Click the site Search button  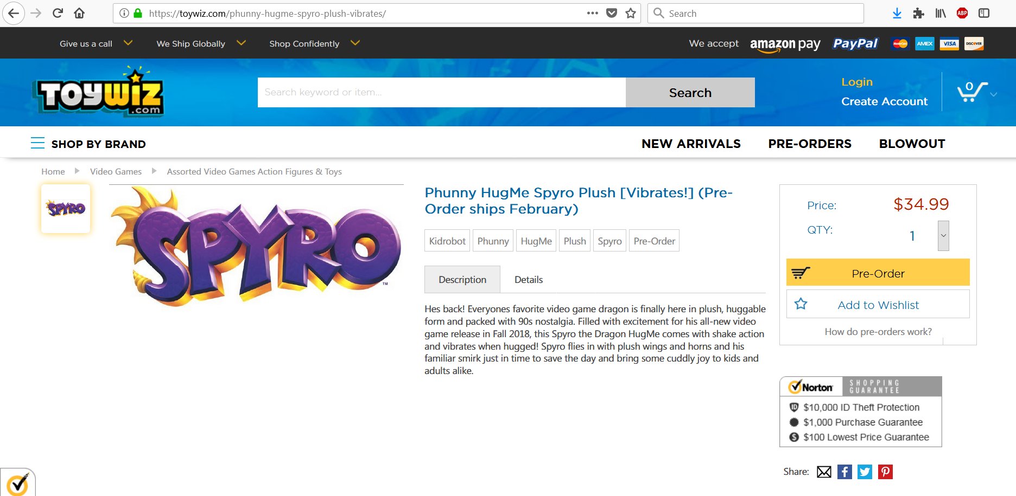point(690,92)
